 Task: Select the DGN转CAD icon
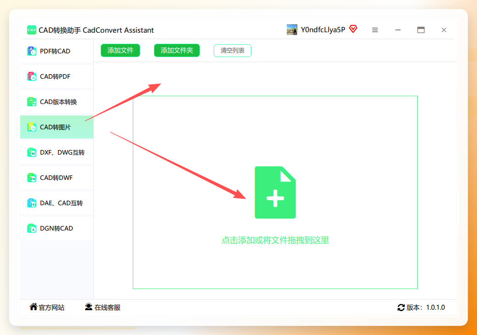(32, 228)
